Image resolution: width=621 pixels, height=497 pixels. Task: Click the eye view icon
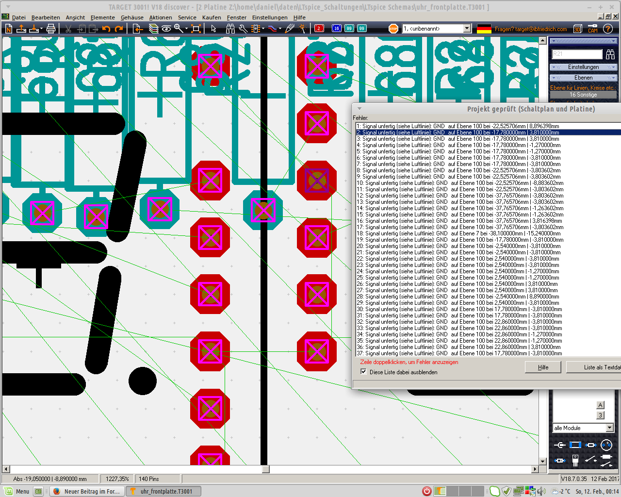(166, 29)
